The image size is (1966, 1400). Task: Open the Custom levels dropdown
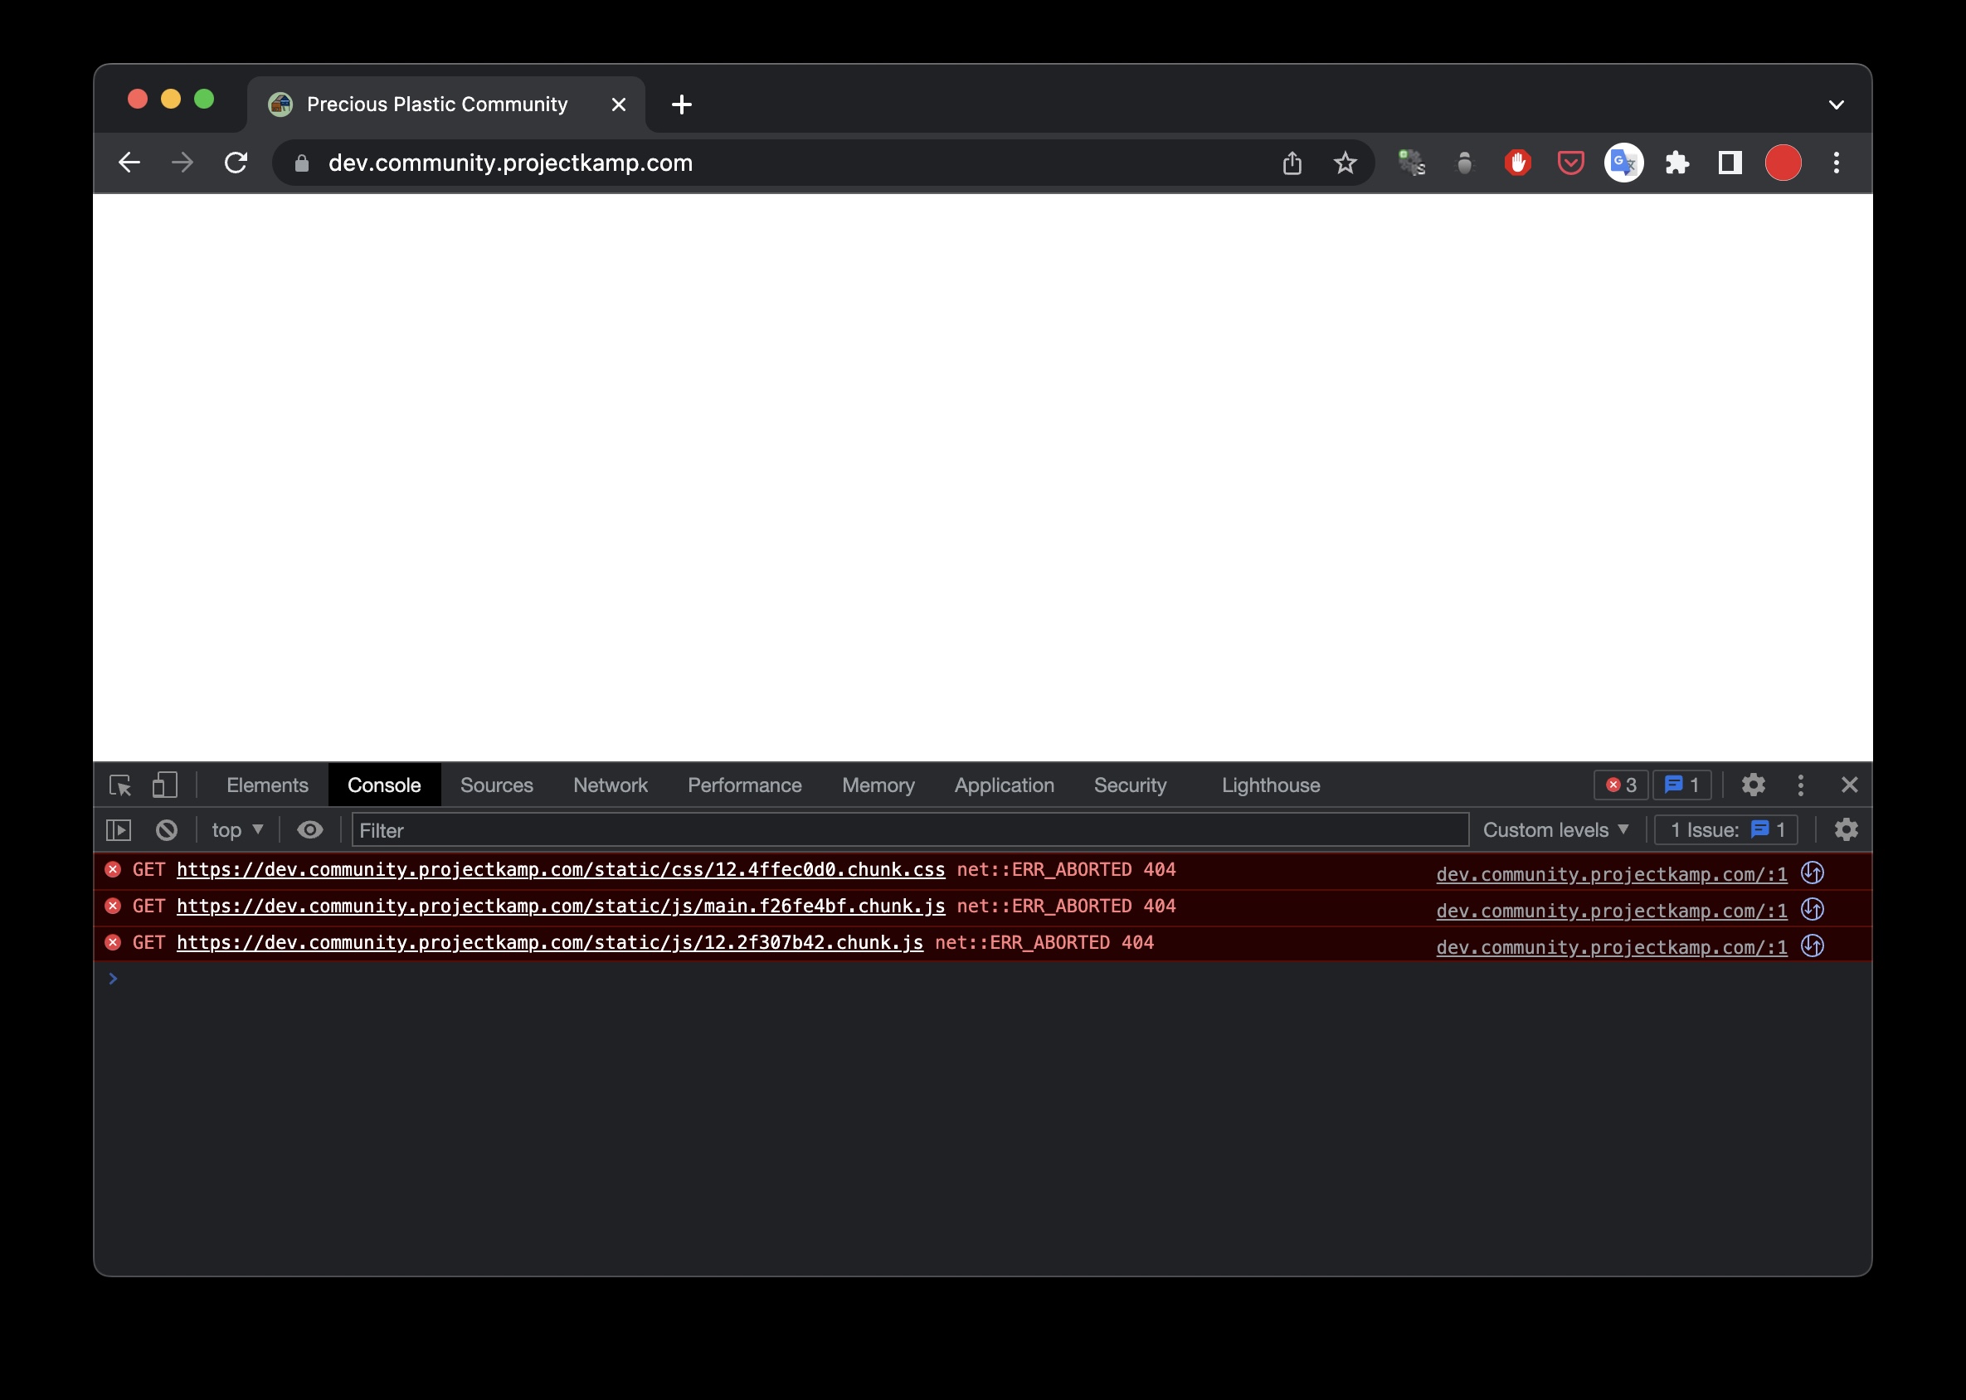[1555, 829]
